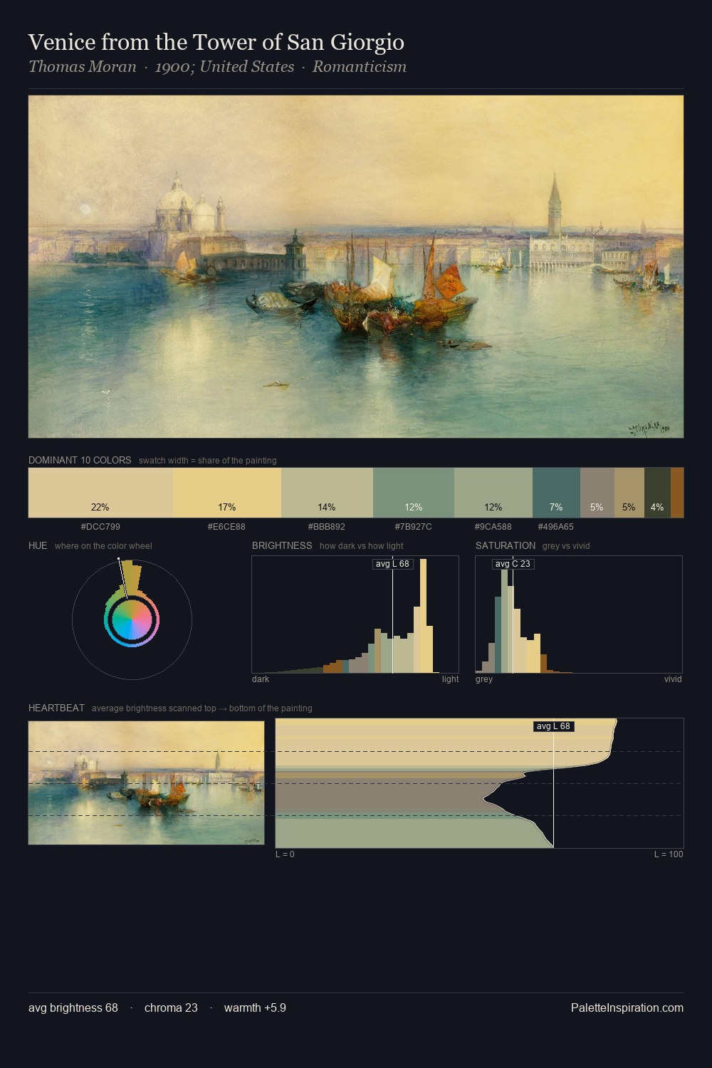
Task: Click the 'BRIGHTNESS' section heading
Action: pos(282,545)
